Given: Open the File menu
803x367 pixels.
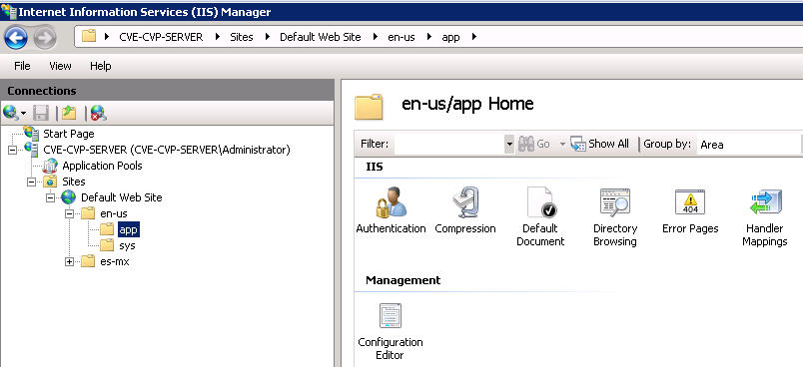Looking at the screenshot, I should pyautogui.click(x=22, y=66).
